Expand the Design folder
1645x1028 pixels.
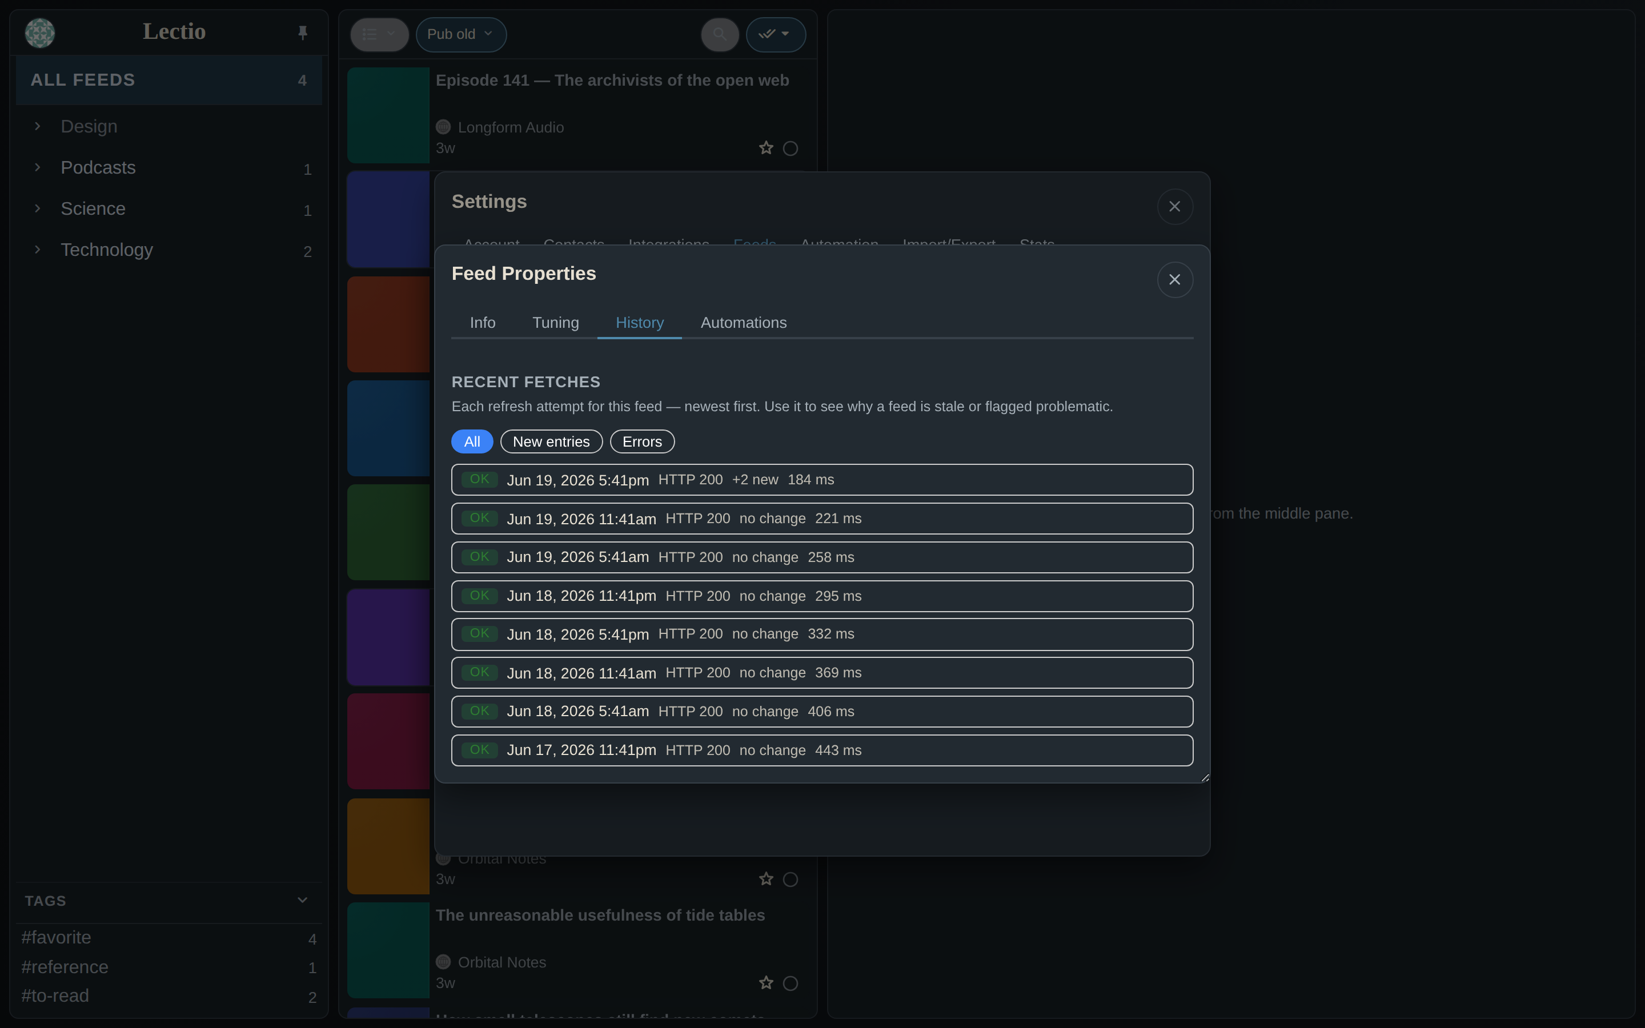(x=37, y=126)
